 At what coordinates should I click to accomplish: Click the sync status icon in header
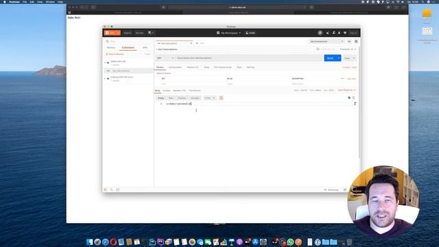tap(320, 33)
